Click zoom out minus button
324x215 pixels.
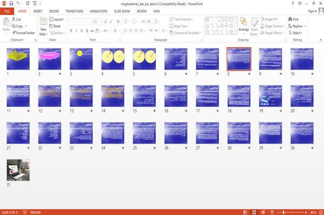pos(278,212)
